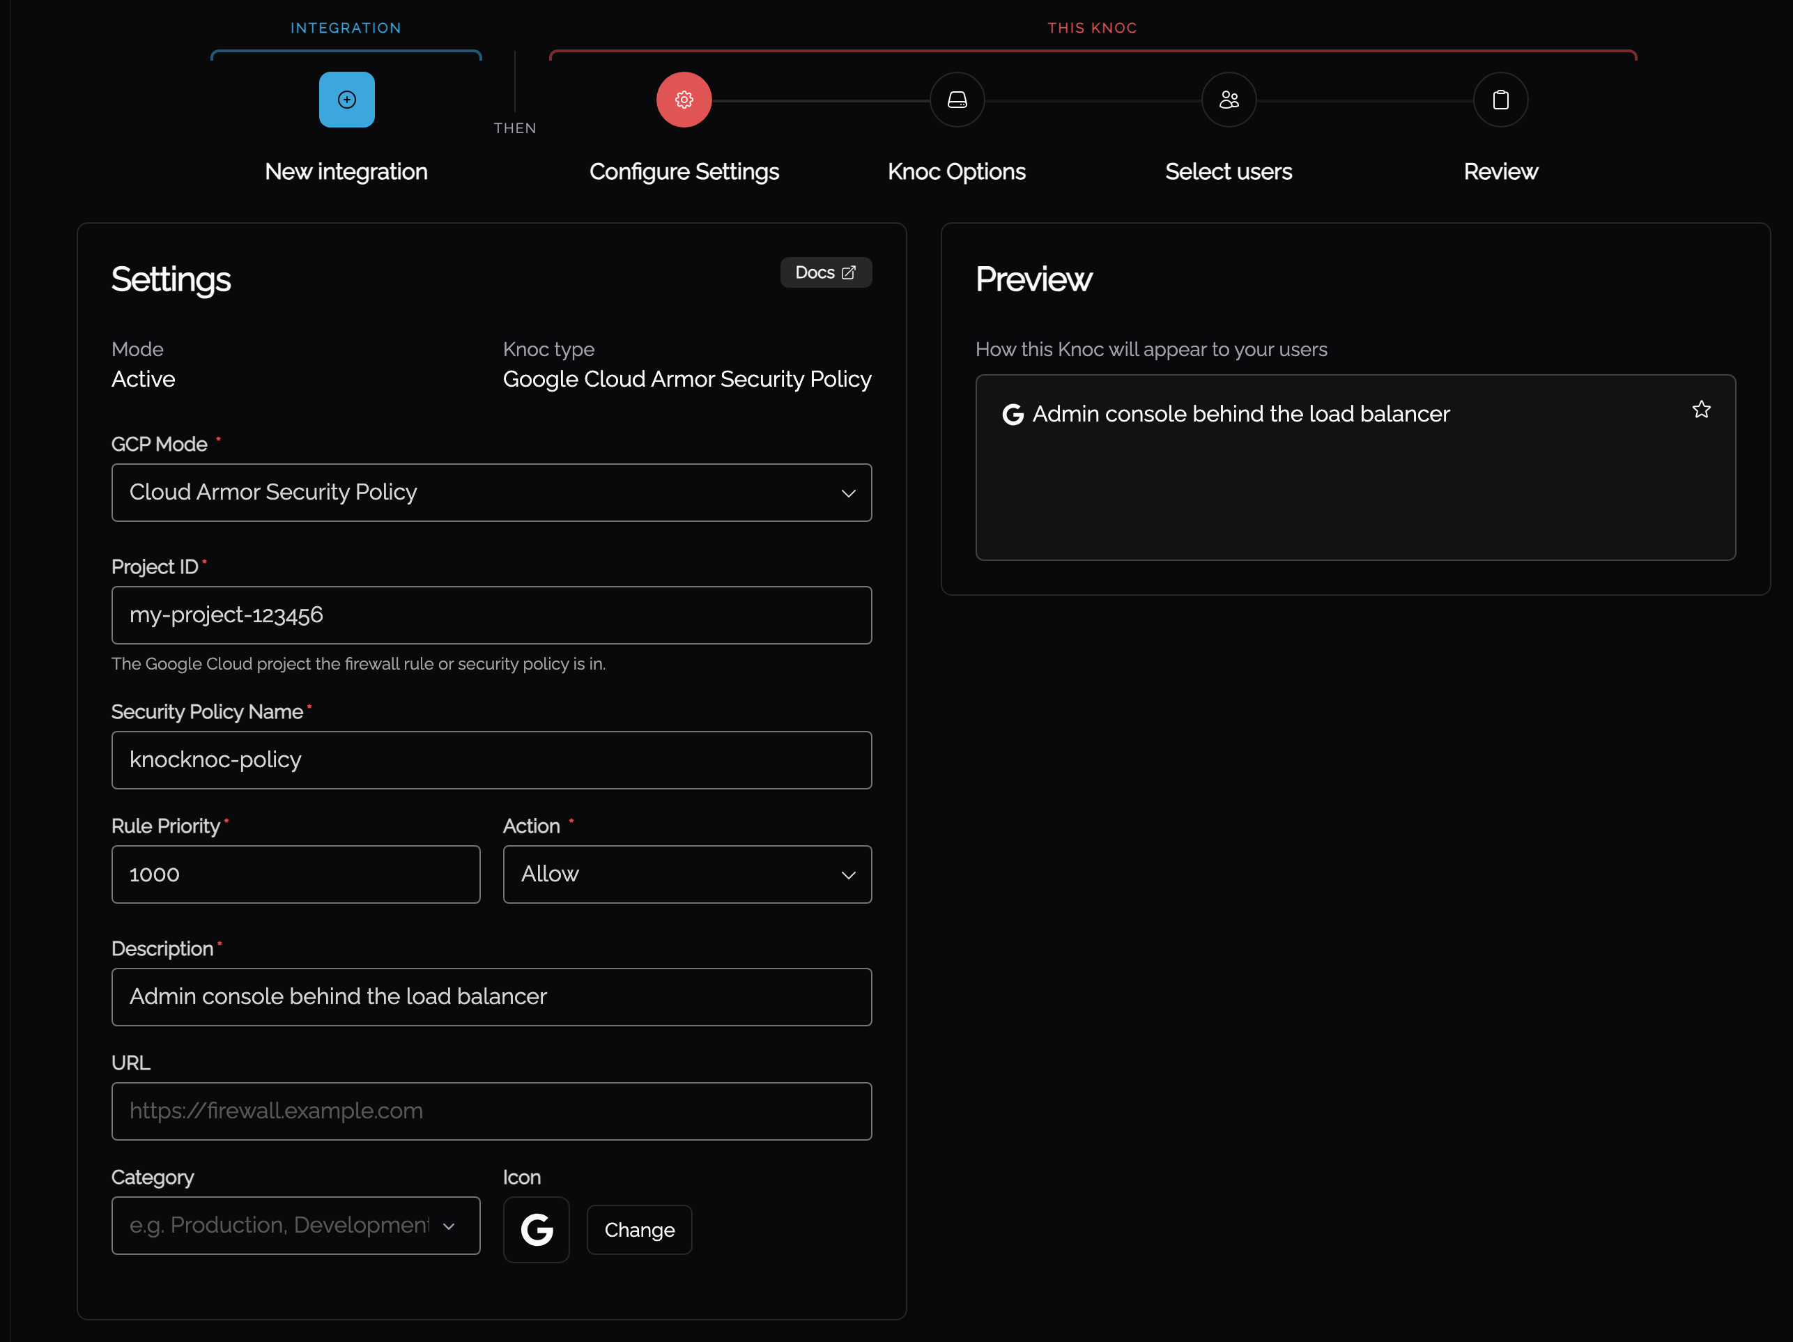This screenshot has height=1342, width=1793.
Task: Focus the Security Policy Name field
Action: [491, 760]
